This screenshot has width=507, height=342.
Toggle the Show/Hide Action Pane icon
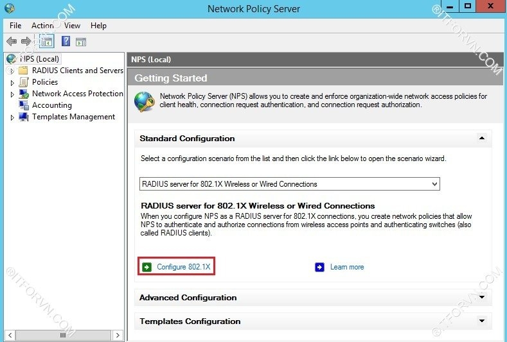(x=81, y=42)
